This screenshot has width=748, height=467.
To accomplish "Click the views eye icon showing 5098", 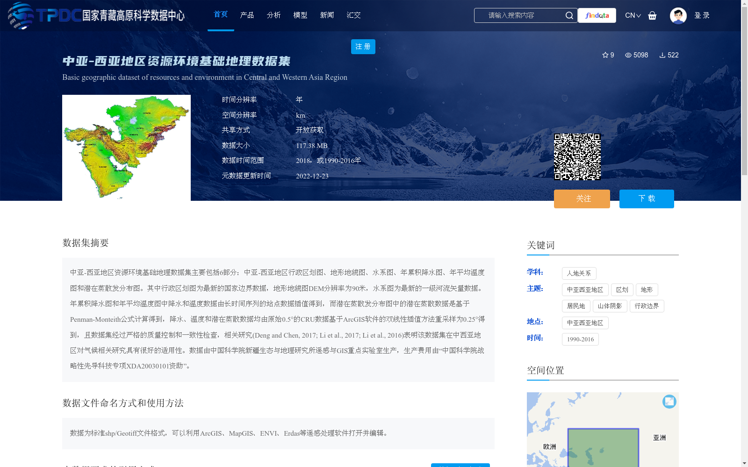I will 628,55.
